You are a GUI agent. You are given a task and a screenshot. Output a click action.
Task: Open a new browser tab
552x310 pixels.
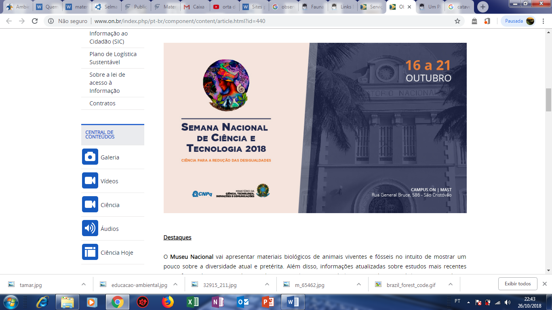(x=483, y=7)
